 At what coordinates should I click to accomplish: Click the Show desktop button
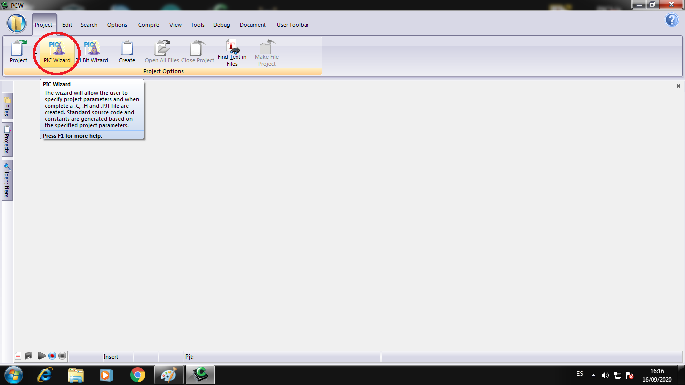681,375
